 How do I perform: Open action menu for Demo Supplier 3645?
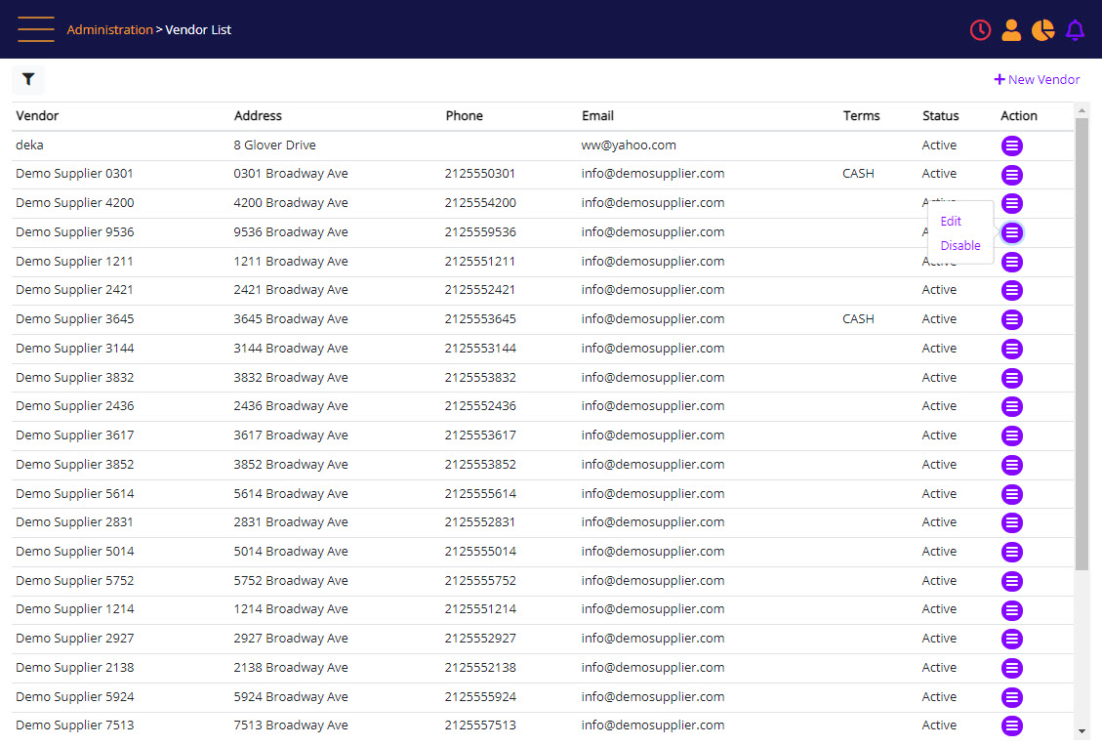(1011, 320)
